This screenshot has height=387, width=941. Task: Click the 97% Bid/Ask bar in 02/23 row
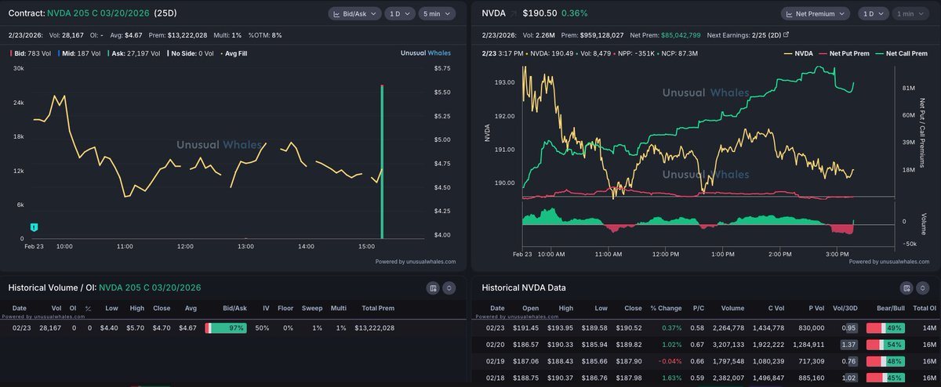coord(226,328)
